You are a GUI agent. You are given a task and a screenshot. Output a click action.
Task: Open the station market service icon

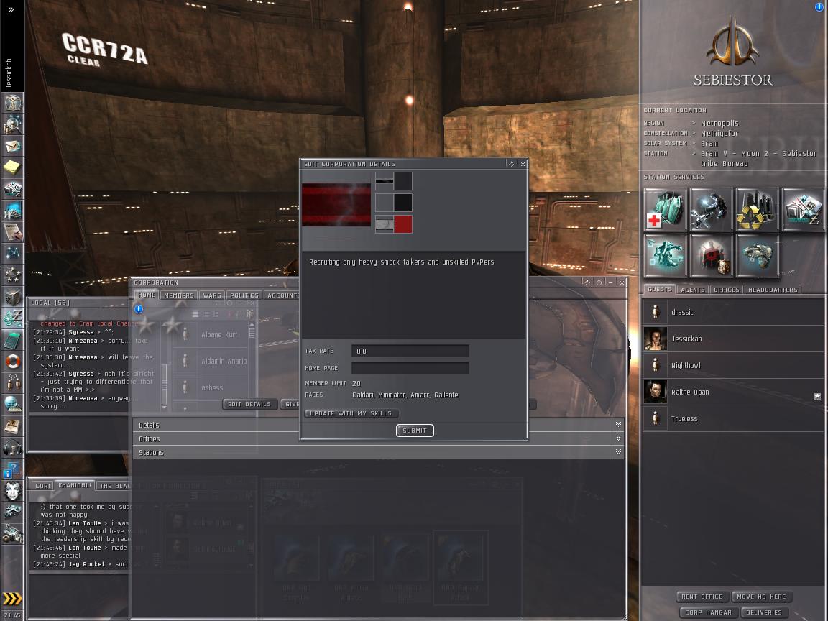coord(803,210)
